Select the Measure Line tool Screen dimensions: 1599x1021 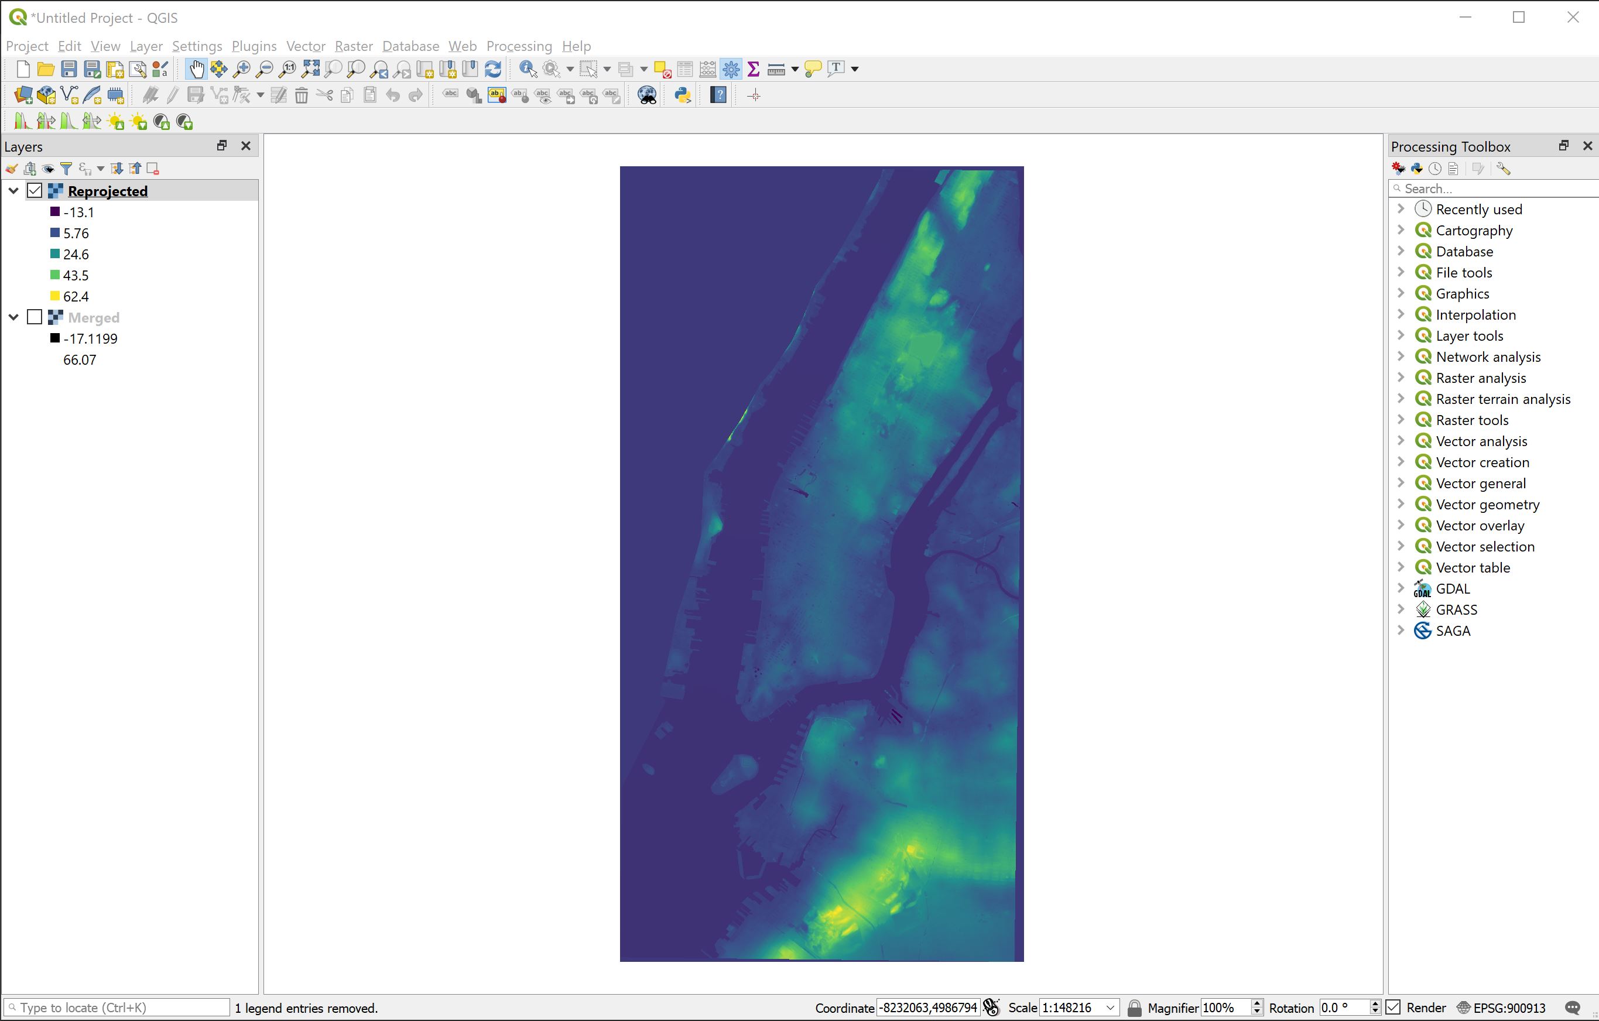click(x=776, y=68)
